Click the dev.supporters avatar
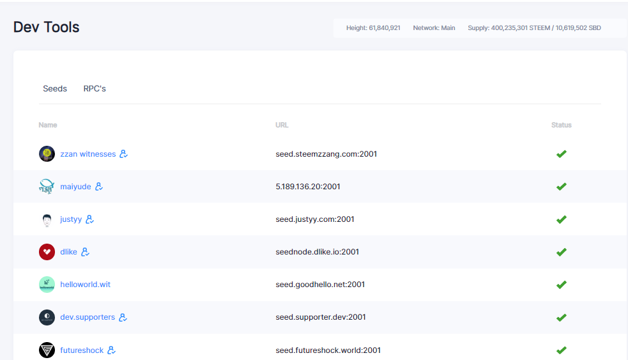Screen dimensions: 628x360 (x=47, y=317)
